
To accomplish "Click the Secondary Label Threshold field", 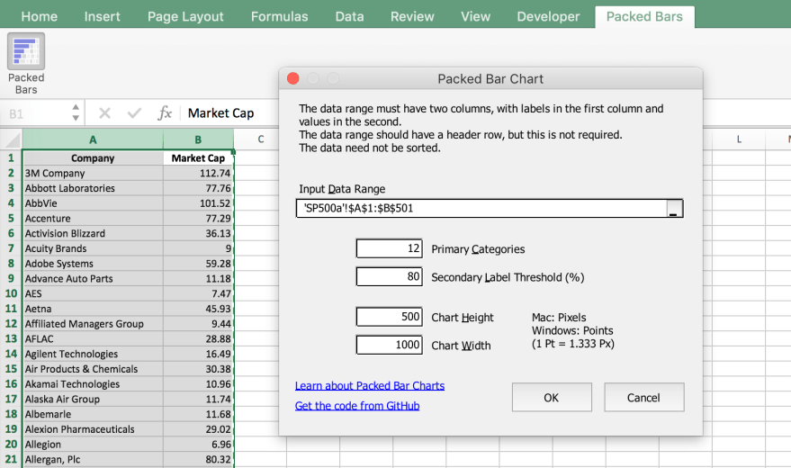I will coord(389,277).
